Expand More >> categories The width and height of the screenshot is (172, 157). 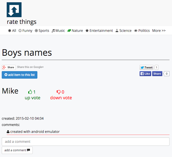(159, 31)
